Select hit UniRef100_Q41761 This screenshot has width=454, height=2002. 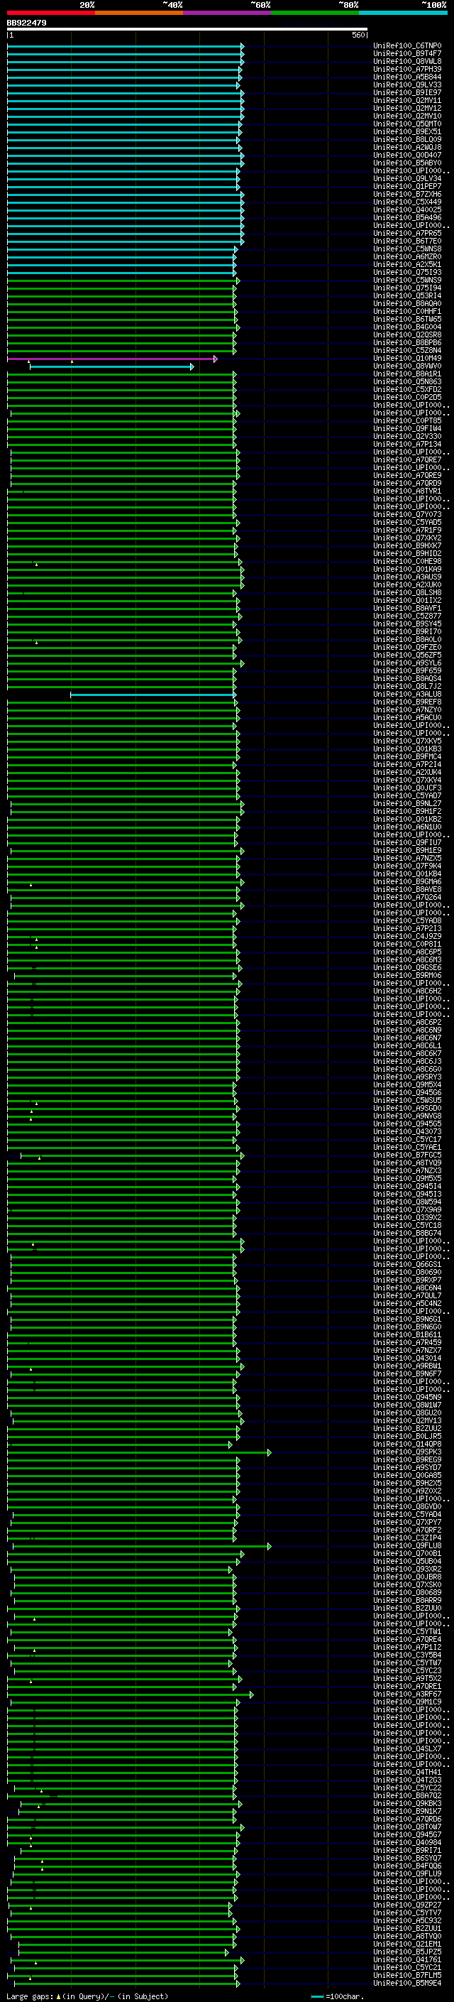click(x=407, y=1959)
